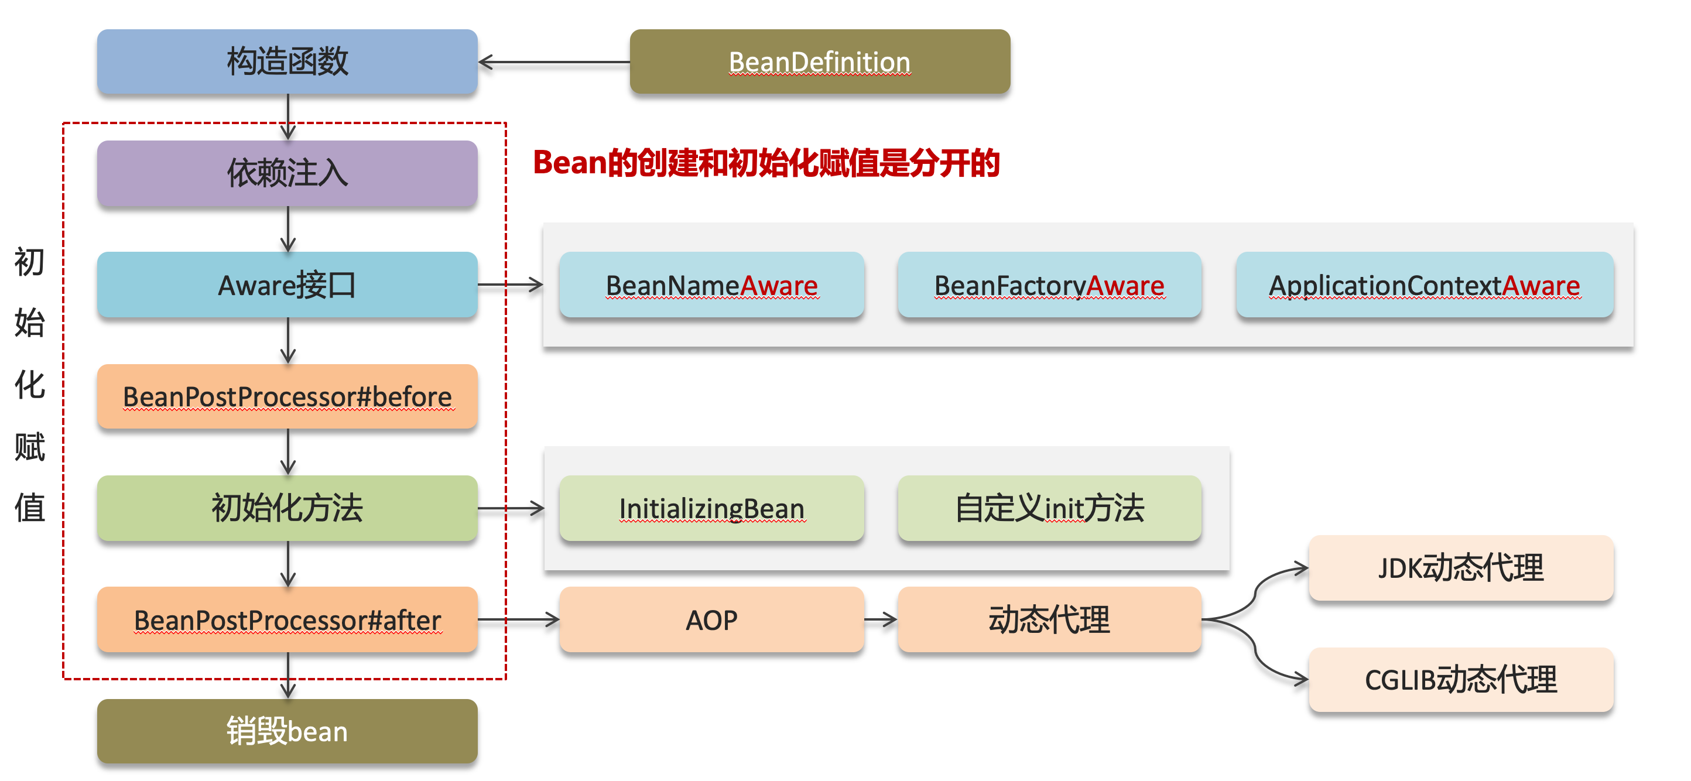The width and height of the screenshot is (1691, 781).
Task: Click the vertical 初始化赋值 label
Action: (x=29, y=384)
